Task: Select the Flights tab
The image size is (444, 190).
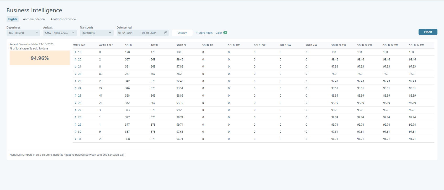Action: tap(13, 19)
